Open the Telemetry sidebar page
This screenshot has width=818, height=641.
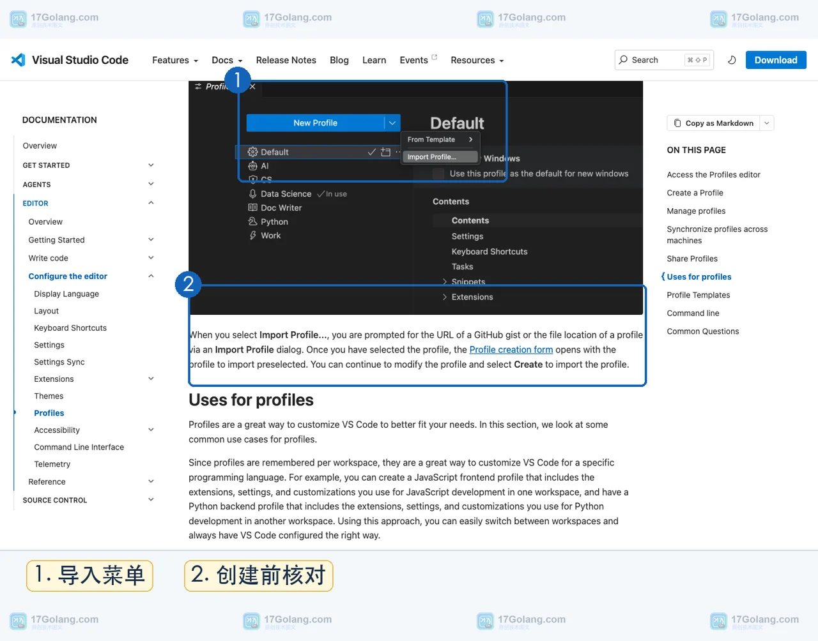tap(52, 465)
